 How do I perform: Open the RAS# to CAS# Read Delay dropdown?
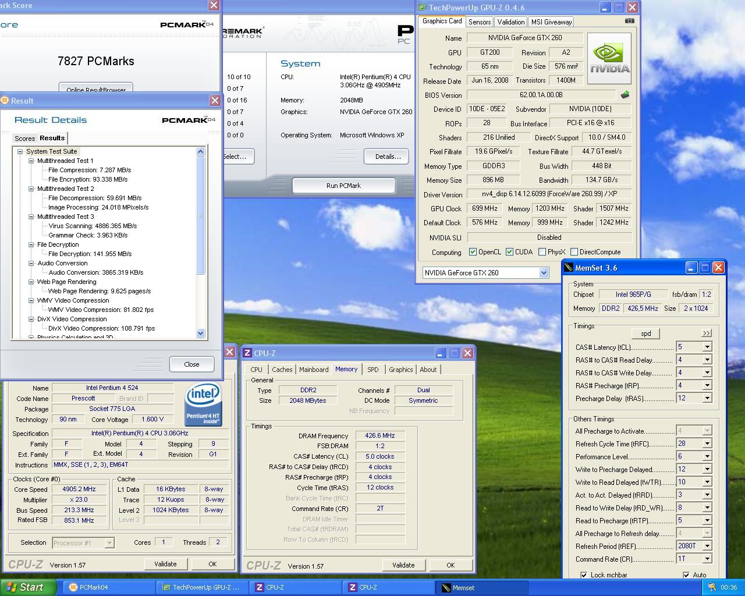(707, 360)
